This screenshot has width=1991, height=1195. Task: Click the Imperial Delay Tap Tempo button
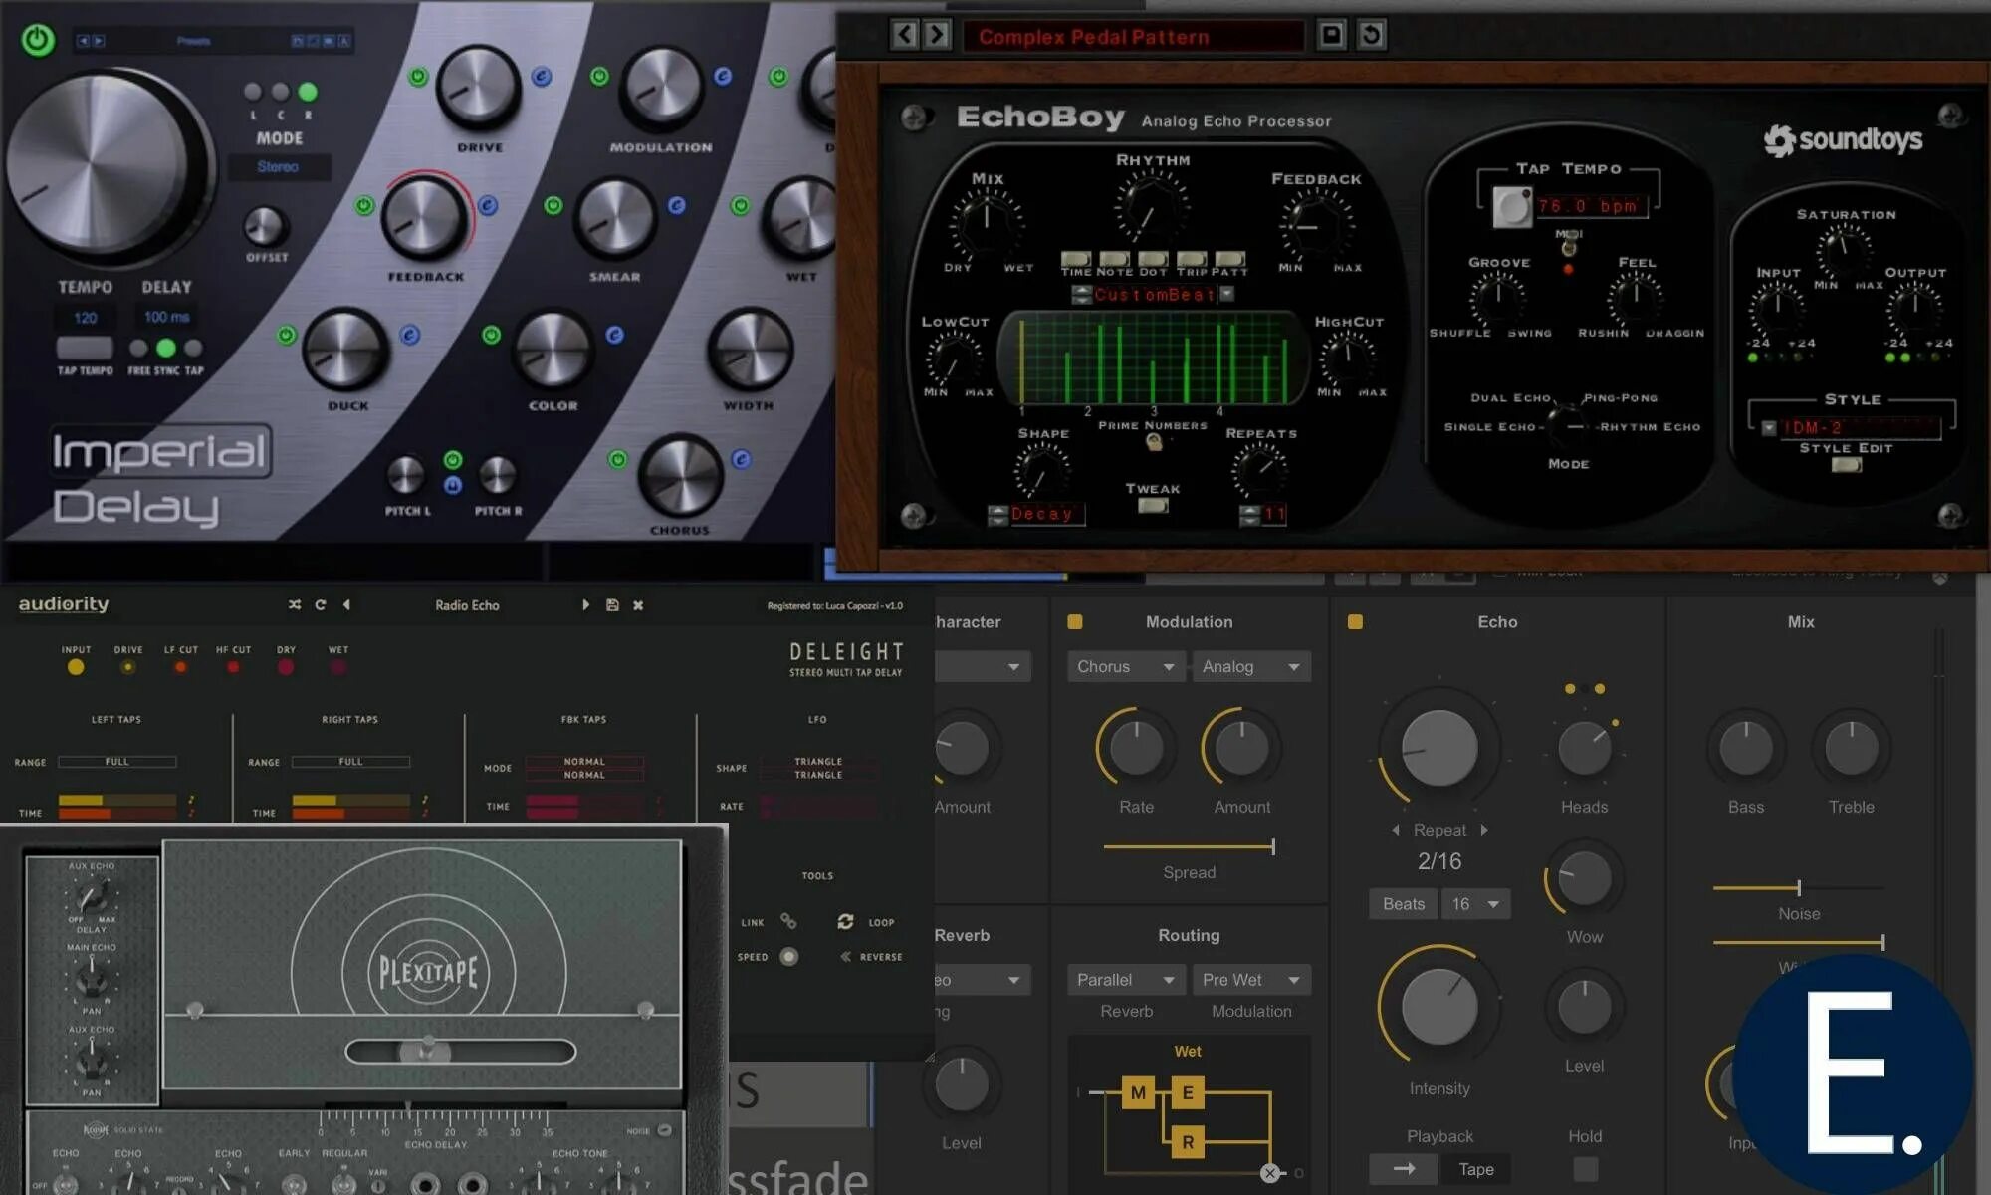coord(85,348)
